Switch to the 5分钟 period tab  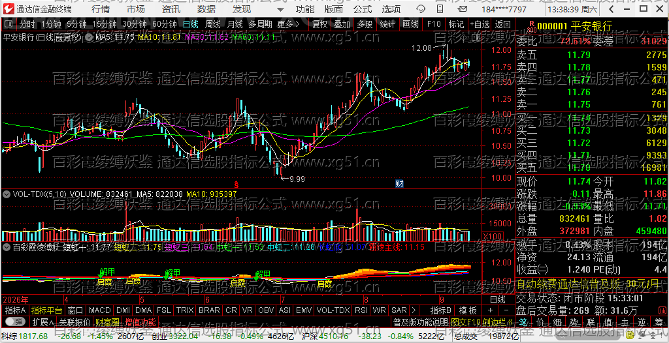point(76,24)
